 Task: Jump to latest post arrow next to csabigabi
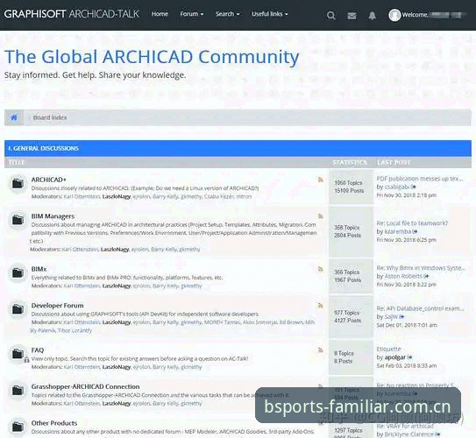point(413,187)
